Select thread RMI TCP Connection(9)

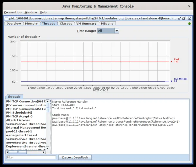tap(26, 101)
